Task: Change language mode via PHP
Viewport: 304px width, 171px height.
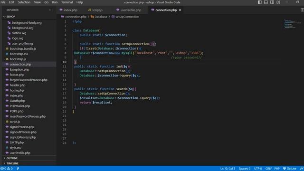Action: pyautogui.click(x=277, y=169)
